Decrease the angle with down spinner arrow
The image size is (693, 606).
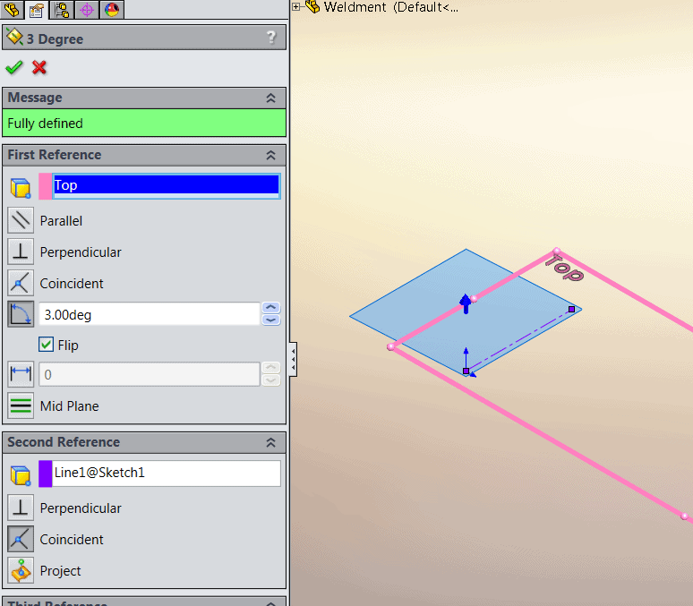tap(271, 320)
